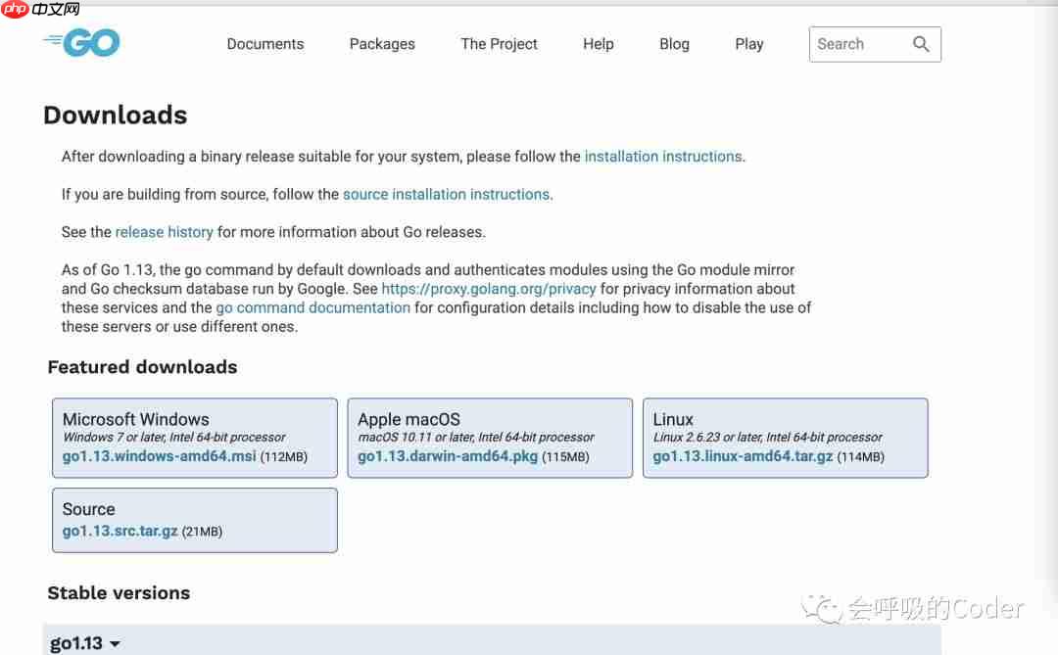Open the go command documentation link
1058x655 pixels.
(x=313, y=307)
